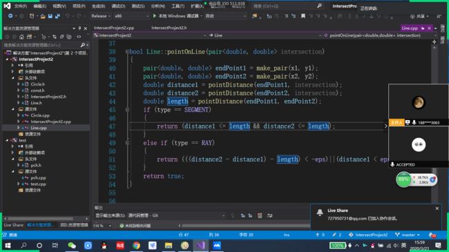Open WeChat from the taskbar
Viewport: 449px width, 252px height.
72,245
